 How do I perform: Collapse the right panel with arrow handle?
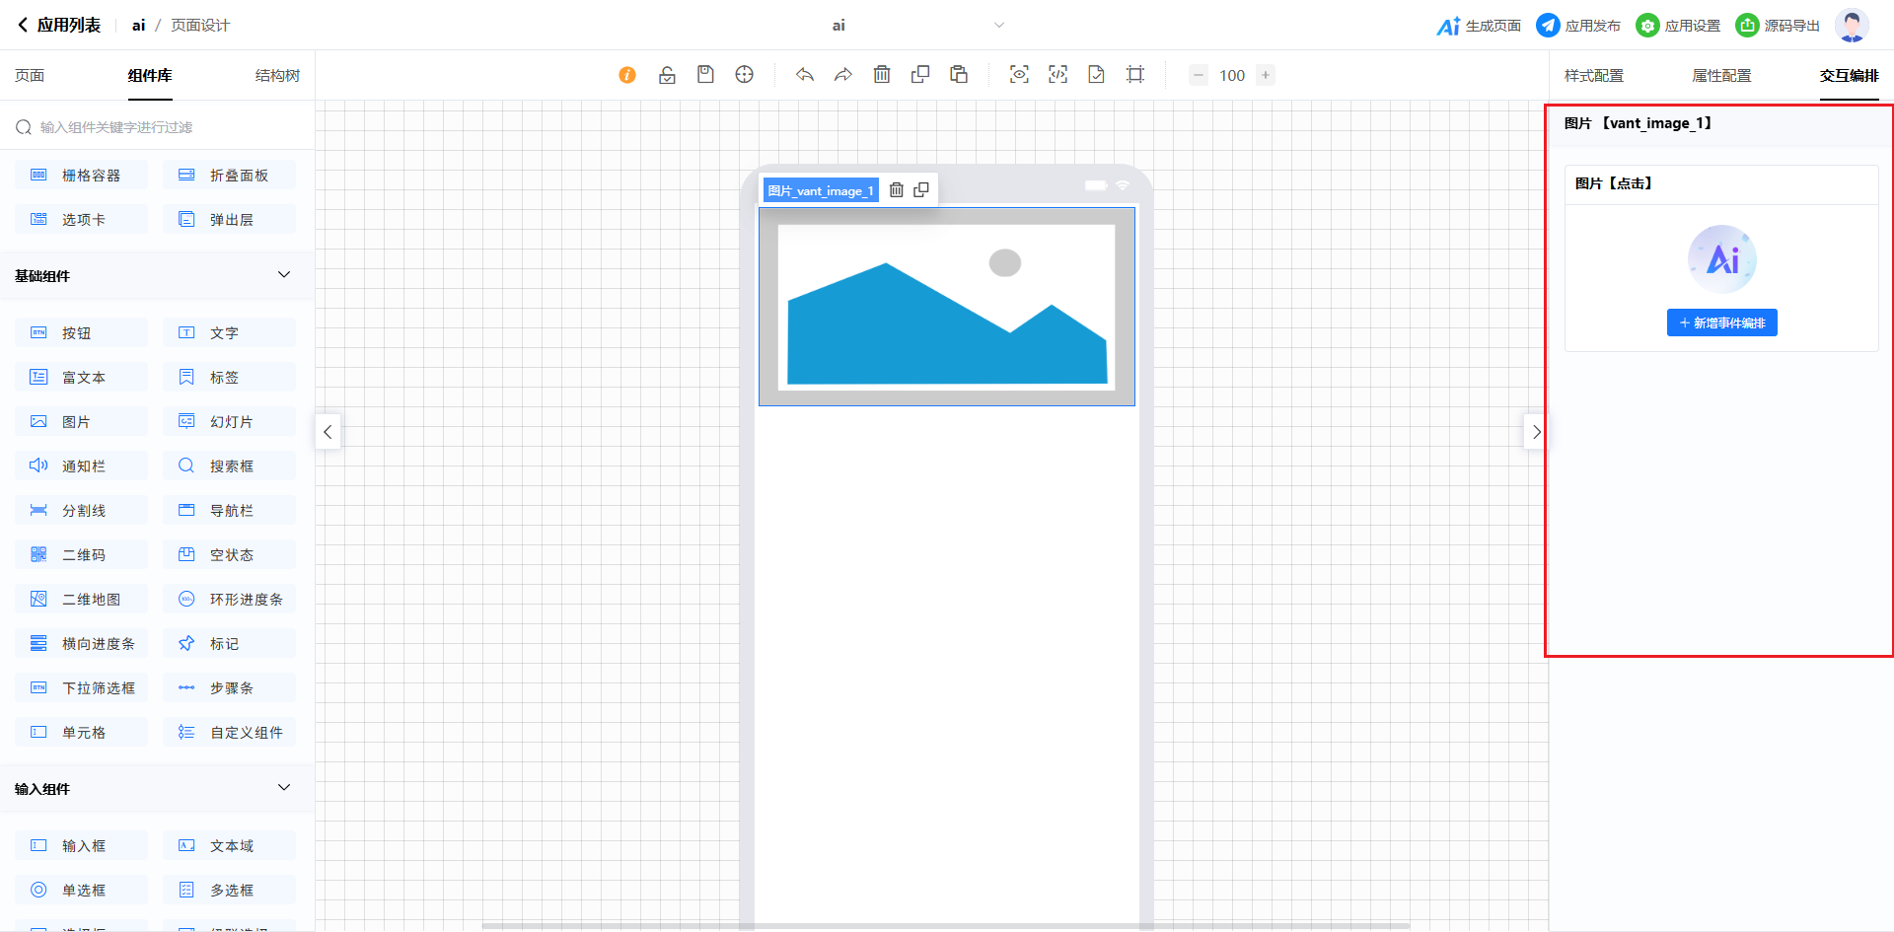(x=1536, y=432)
